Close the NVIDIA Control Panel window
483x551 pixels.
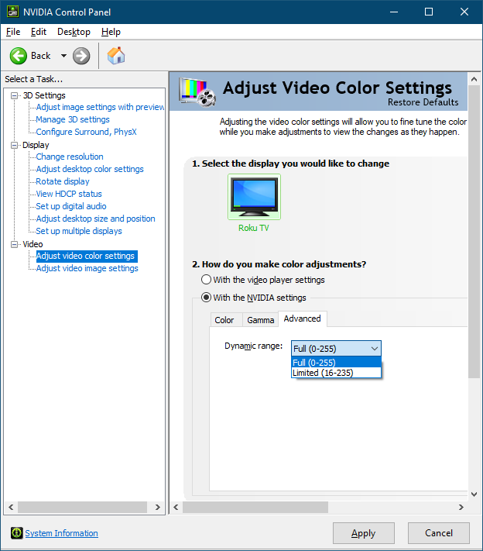click(x=464, y=12)
